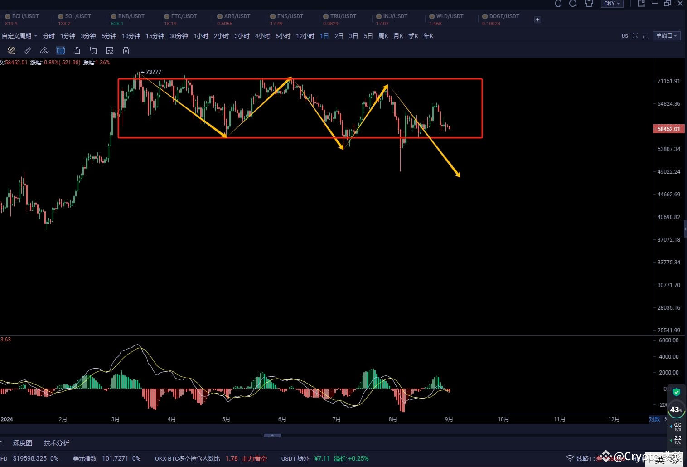This screenshot has width=687, height=467.
Task: Choose the 6小时 timeframe
Action: coord(283,36)
